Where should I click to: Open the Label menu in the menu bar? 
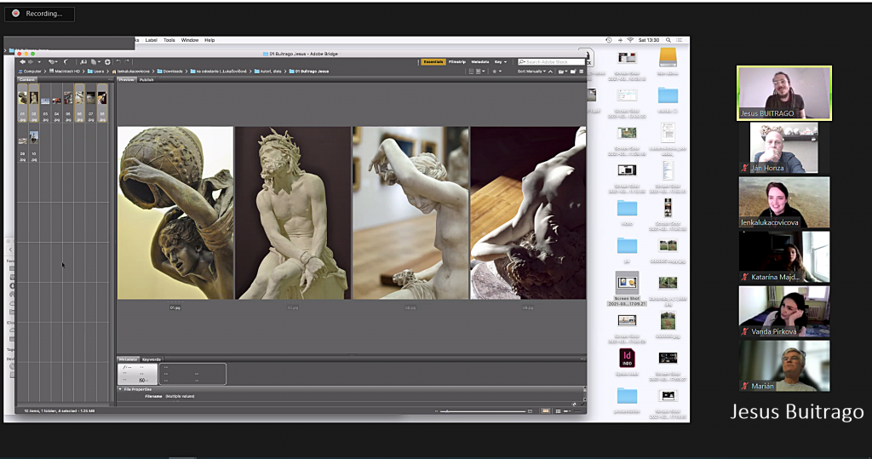tap(152, 40)
